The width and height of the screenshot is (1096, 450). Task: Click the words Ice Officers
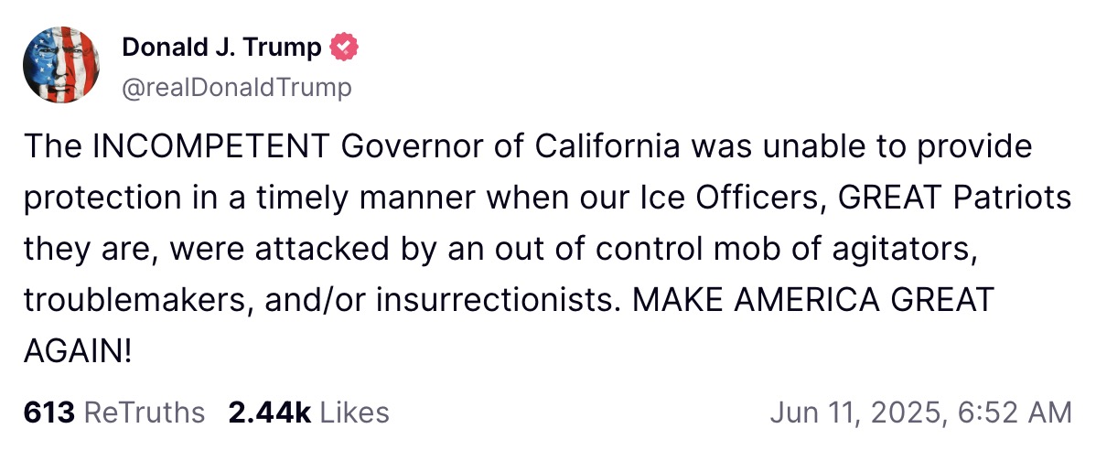coord(733,198)
